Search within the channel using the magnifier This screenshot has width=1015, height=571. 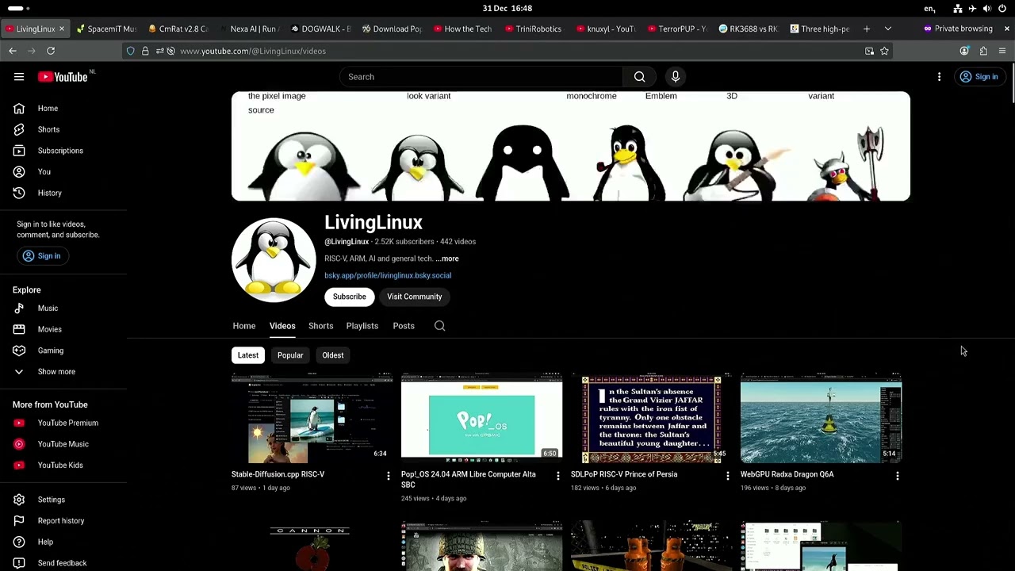click(x=439, y=326)
